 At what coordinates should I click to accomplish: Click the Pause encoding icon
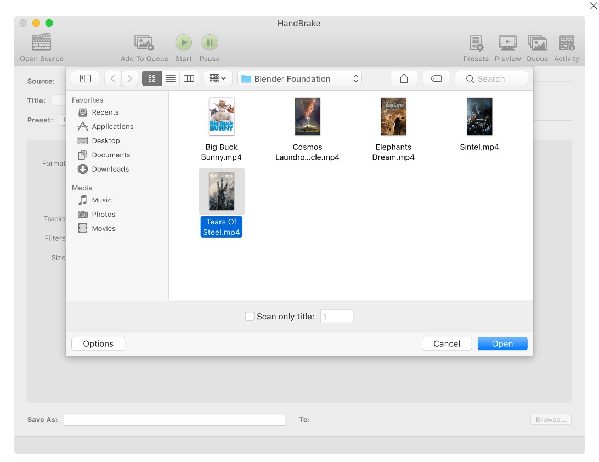(210, 43)
